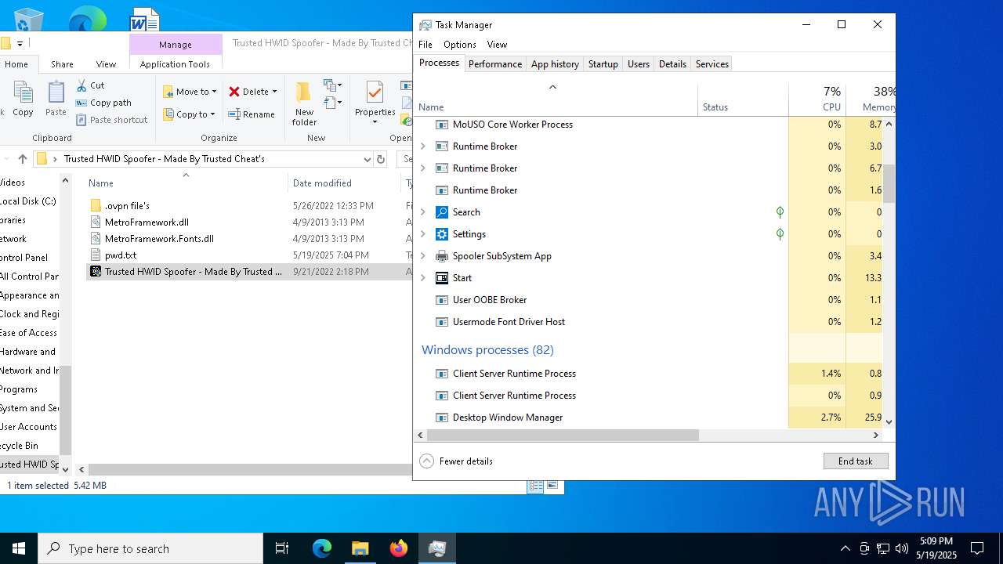The height and width of the screenshot is (564, 1003).
Task: Open Task View on the taskbar
Action: point(282,548)
